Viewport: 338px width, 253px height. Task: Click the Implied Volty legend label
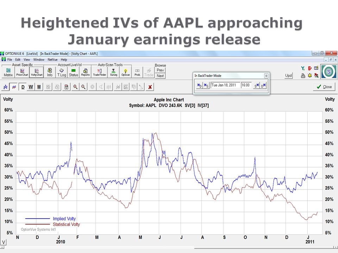64,219
